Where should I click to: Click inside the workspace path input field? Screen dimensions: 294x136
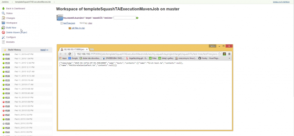[125, 18]
